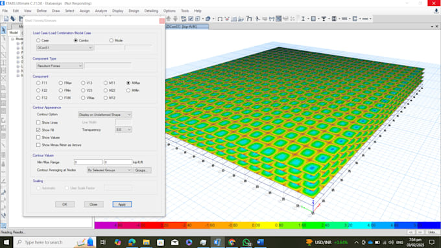Image resolution: width=441 pixels, height=248 pixels.
Task: Click the Groups... button
Action: 142,170
